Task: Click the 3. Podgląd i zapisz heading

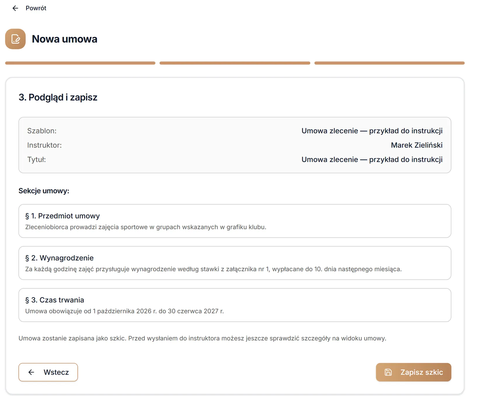Action: [x=58, y=97]
